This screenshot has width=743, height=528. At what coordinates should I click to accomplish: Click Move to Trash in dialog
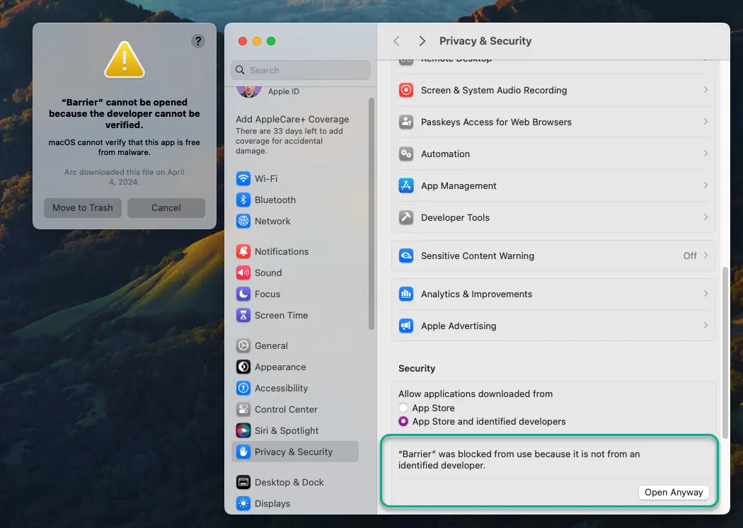[x=83, y=207]
